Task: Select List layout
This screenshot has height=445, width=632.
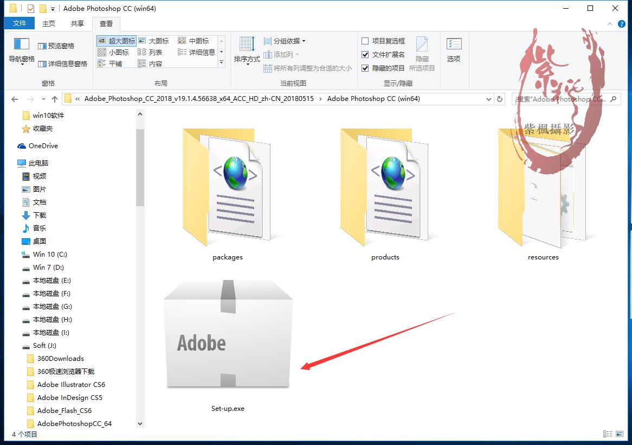Action: (150, 52)
